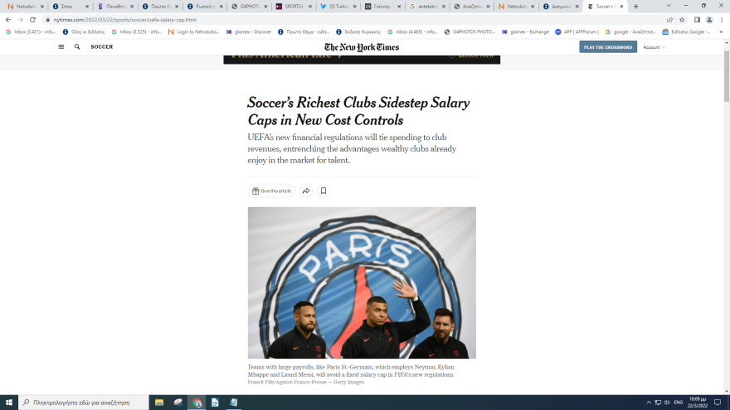Viewport: 730px width, 410px height.
Task: Open the tab search chevron dropdown
Action: click(669, 6)
